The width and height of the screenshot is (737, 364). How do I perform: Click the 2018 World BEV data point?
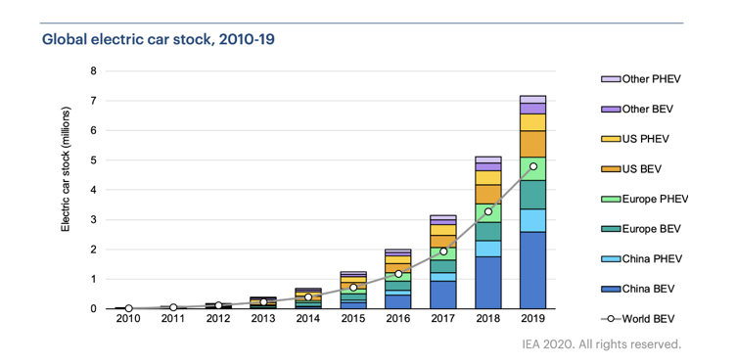coord(487,211)
